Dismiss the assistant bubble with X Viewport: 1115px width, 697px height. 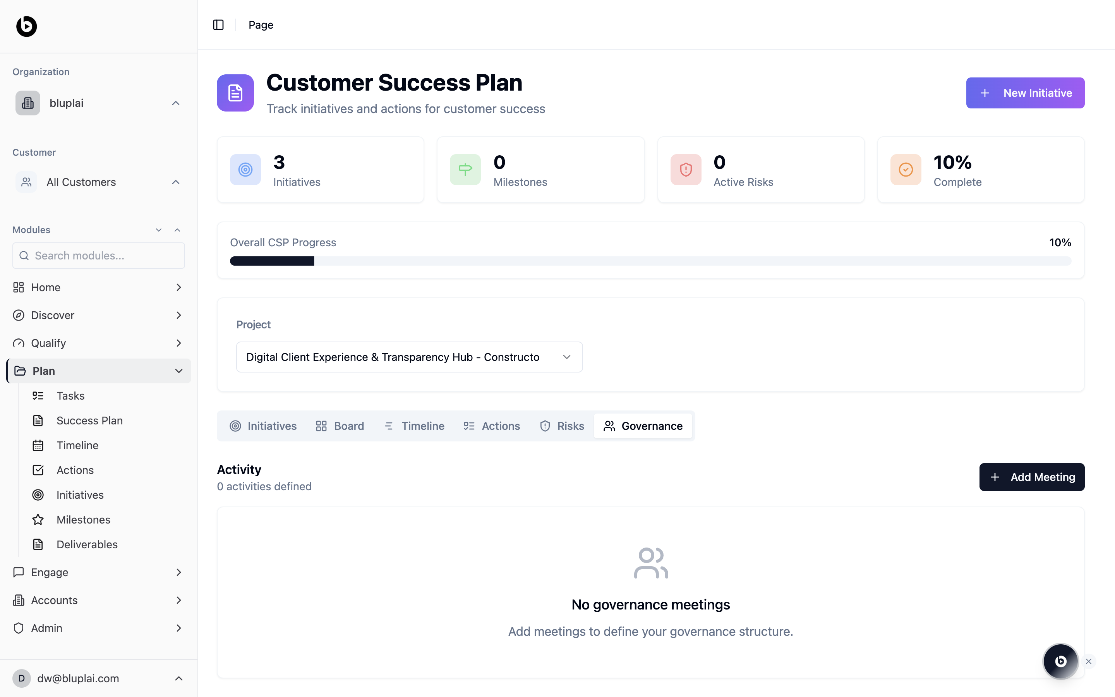[1089, 661]
